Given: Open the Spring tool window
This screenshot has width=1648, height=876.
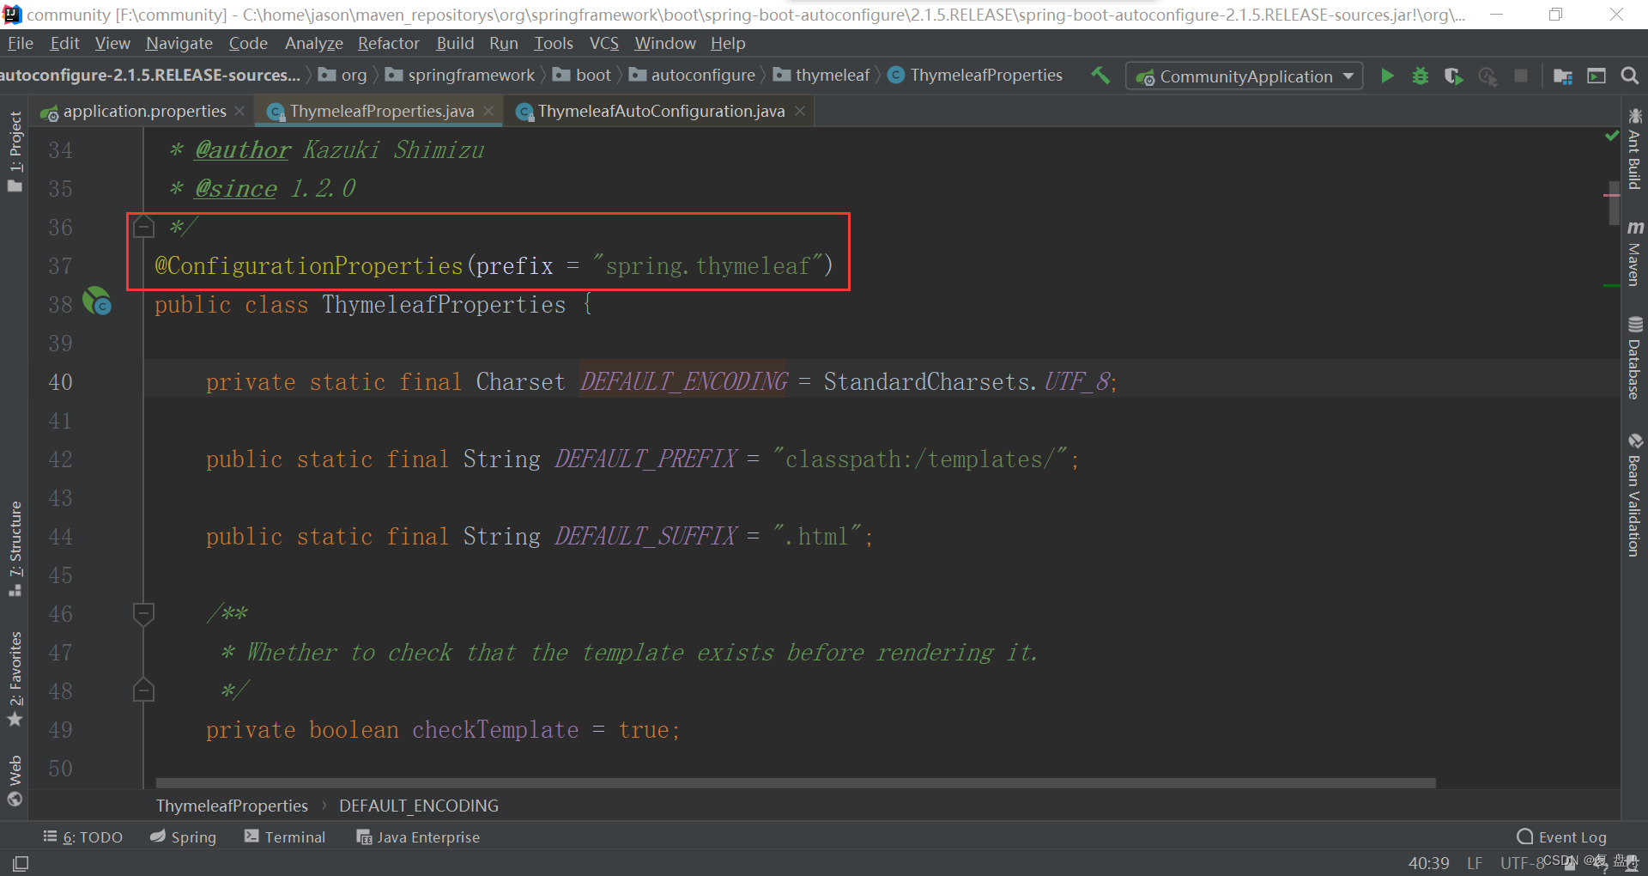Looking at the screenshot, I should pos(183,836).
